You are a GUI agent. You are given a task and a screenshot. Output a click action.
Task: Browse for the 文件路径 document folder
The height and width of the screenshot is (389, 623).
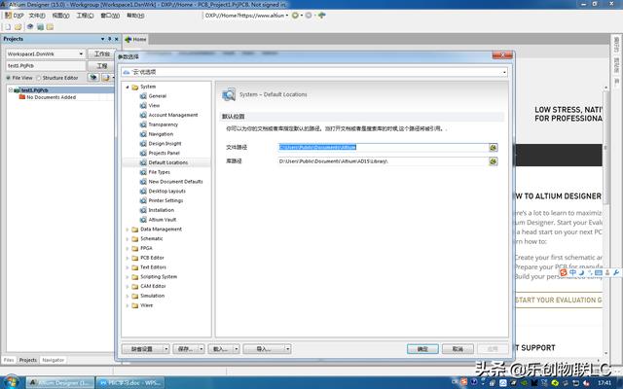pos(494,147)
